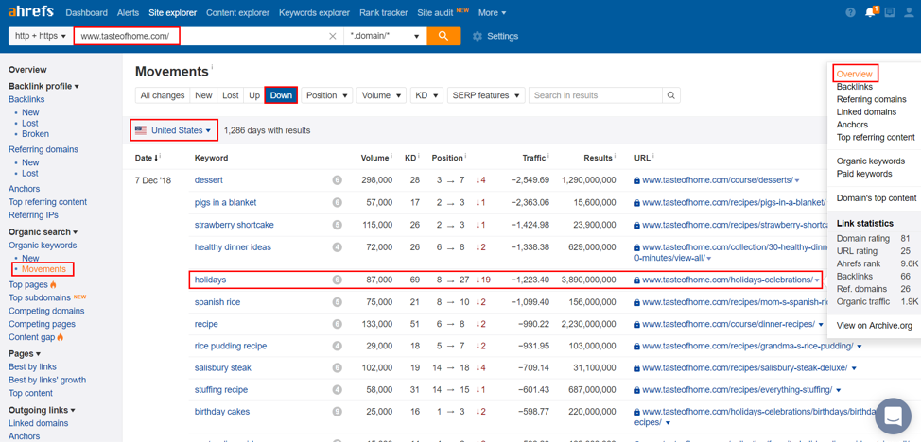Open the notifications bell icon
The width and height of the screenshot is (921, 442).
[871, 12]
